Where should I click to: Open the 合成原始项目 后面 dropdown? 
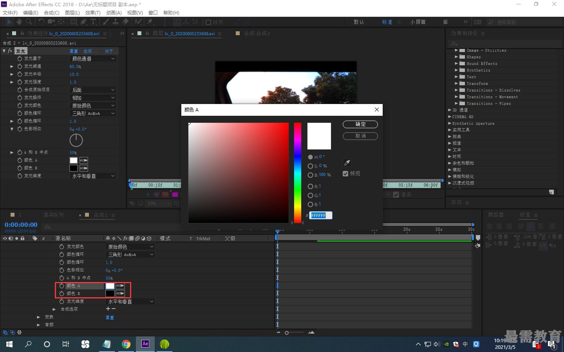coord(93,90)
